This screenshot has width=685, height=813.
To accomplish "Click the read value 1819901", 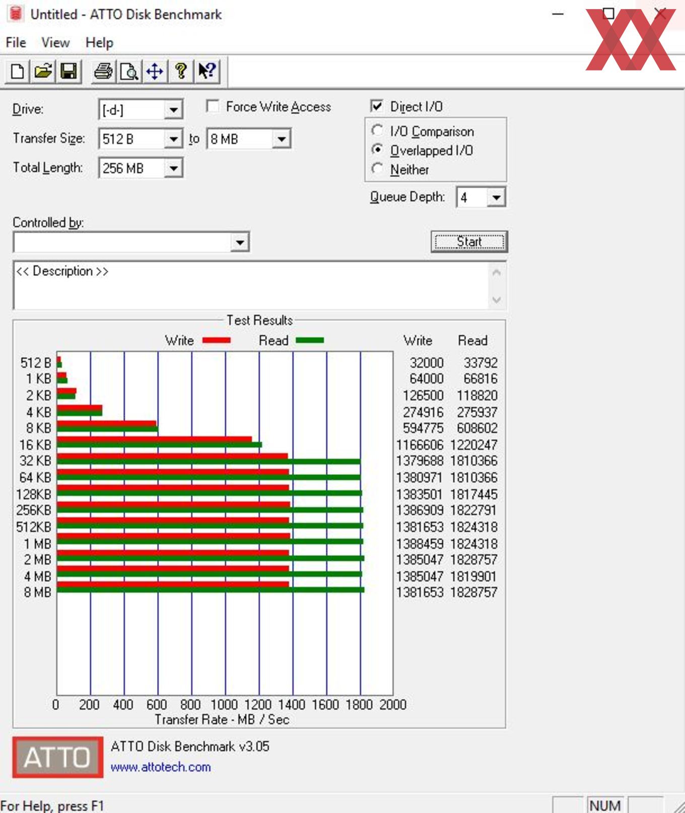I will pyautogui.click(x=474, y=576).
